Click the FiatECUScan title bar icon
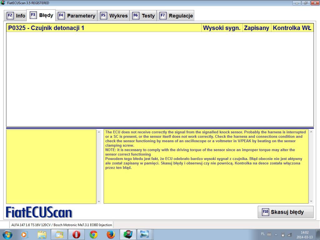 [2, 3]
